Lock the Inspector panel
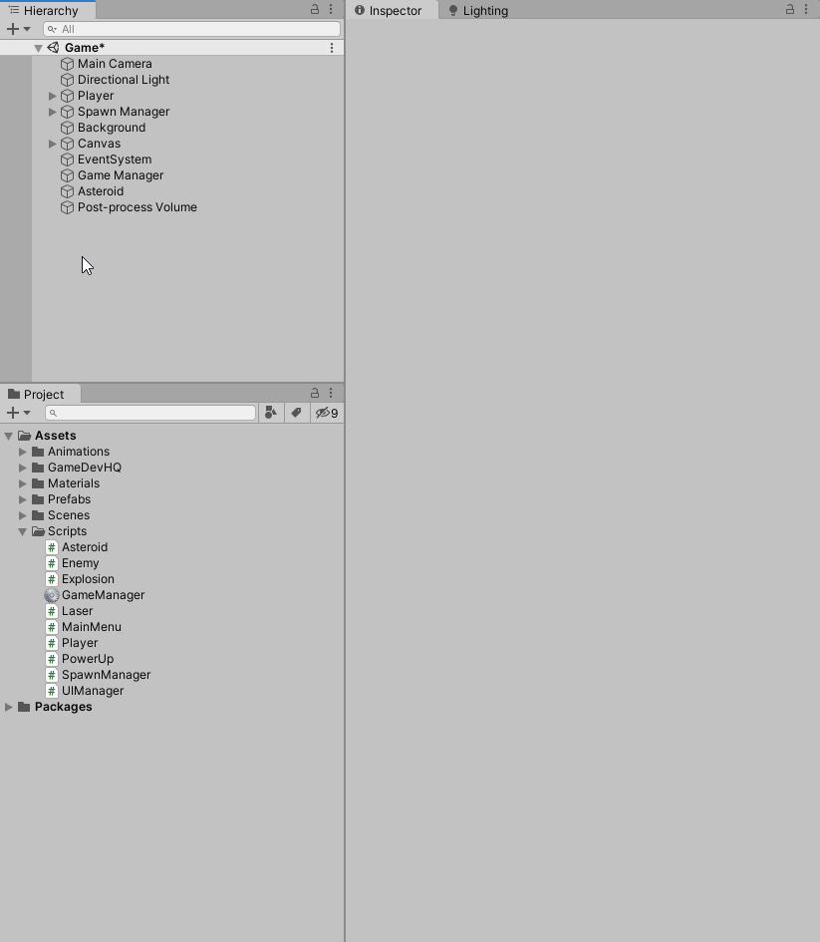The image size is (820, 942). 790,9
